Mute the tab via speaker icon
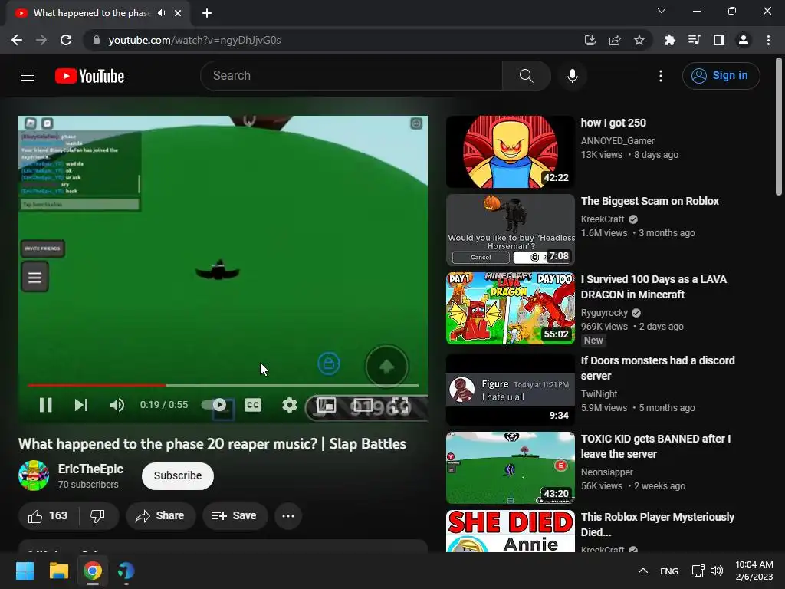785x589 pixels. [161, 13]
